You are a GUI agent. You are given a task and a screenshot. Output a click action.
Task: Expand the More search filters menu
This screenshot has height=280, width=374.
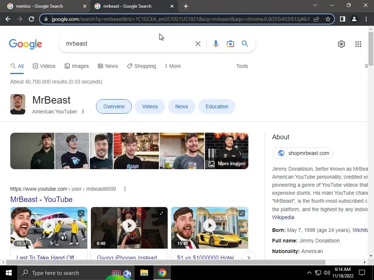tap(173, 66)
